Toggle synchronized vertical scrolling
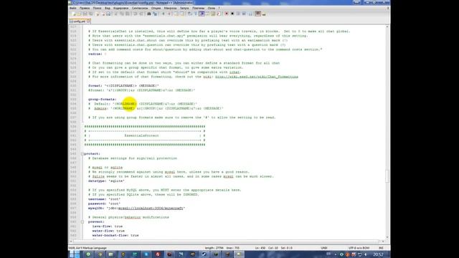This screenshot has height=258, width=459. pyautogui.click(x=176, y=14)
